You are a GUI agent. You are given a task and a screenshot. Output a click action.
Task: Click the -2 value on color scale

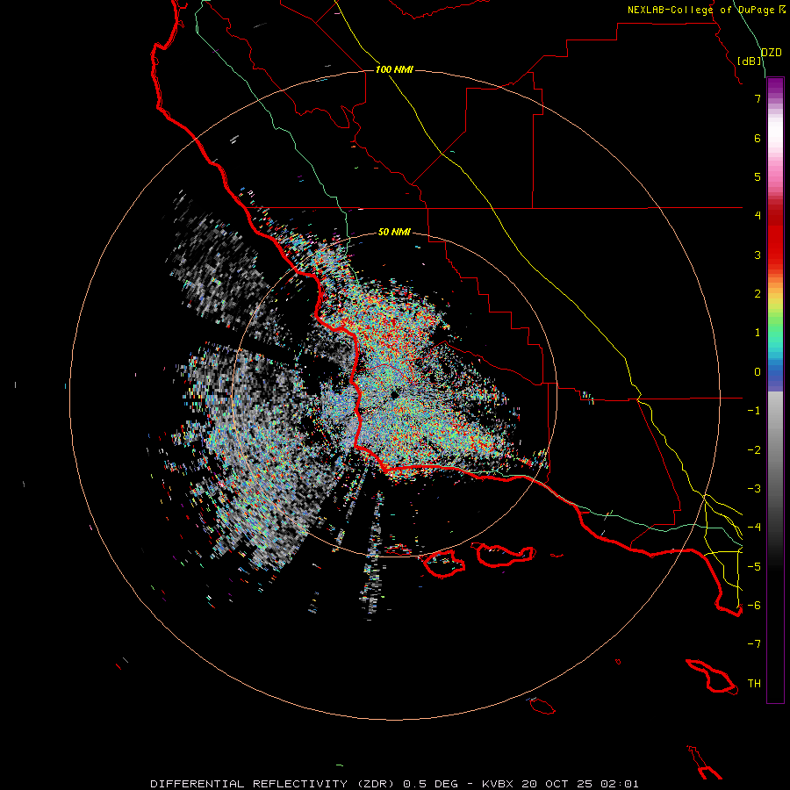[754, 450]
